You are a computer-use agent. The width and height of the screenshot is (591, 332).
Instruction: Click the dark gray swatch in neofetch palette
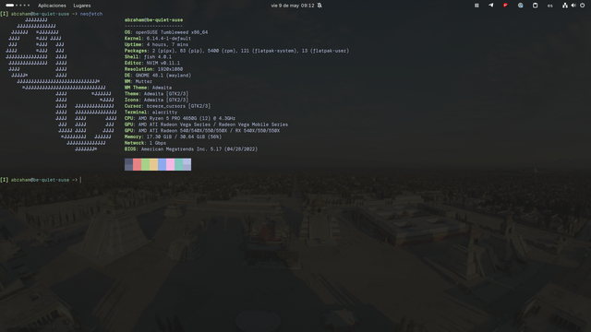(x=129, y=164)
